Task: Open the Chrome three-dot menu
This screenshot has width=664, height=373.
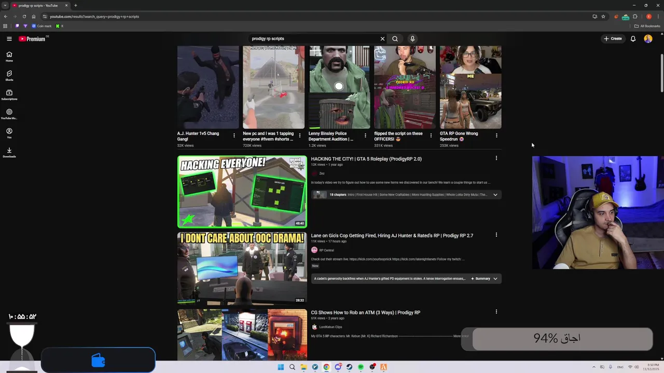Action: 658,17
